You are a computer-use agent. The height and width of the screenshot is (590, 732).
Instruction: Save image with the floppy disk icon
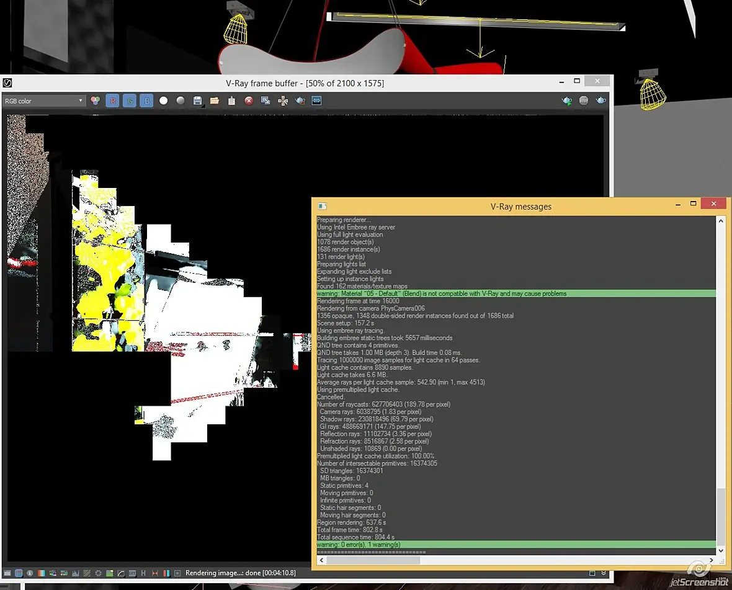pyautogui.click(x=197, y=101)
